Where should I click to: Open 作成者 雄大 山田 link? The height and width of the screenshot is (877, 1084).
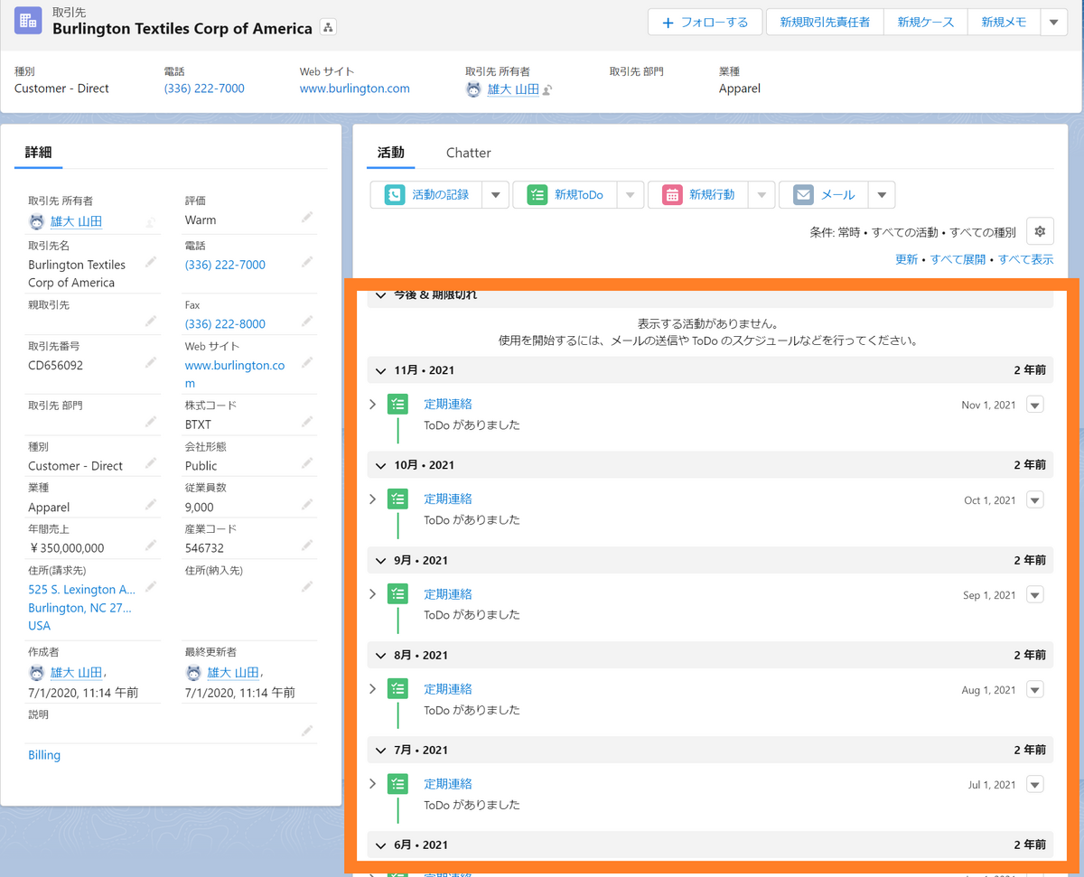[76, 673]
